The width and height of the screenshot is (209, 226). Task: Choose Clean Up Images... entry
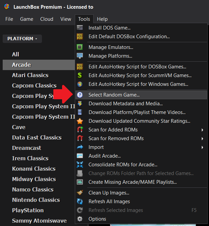pos(141,193)
